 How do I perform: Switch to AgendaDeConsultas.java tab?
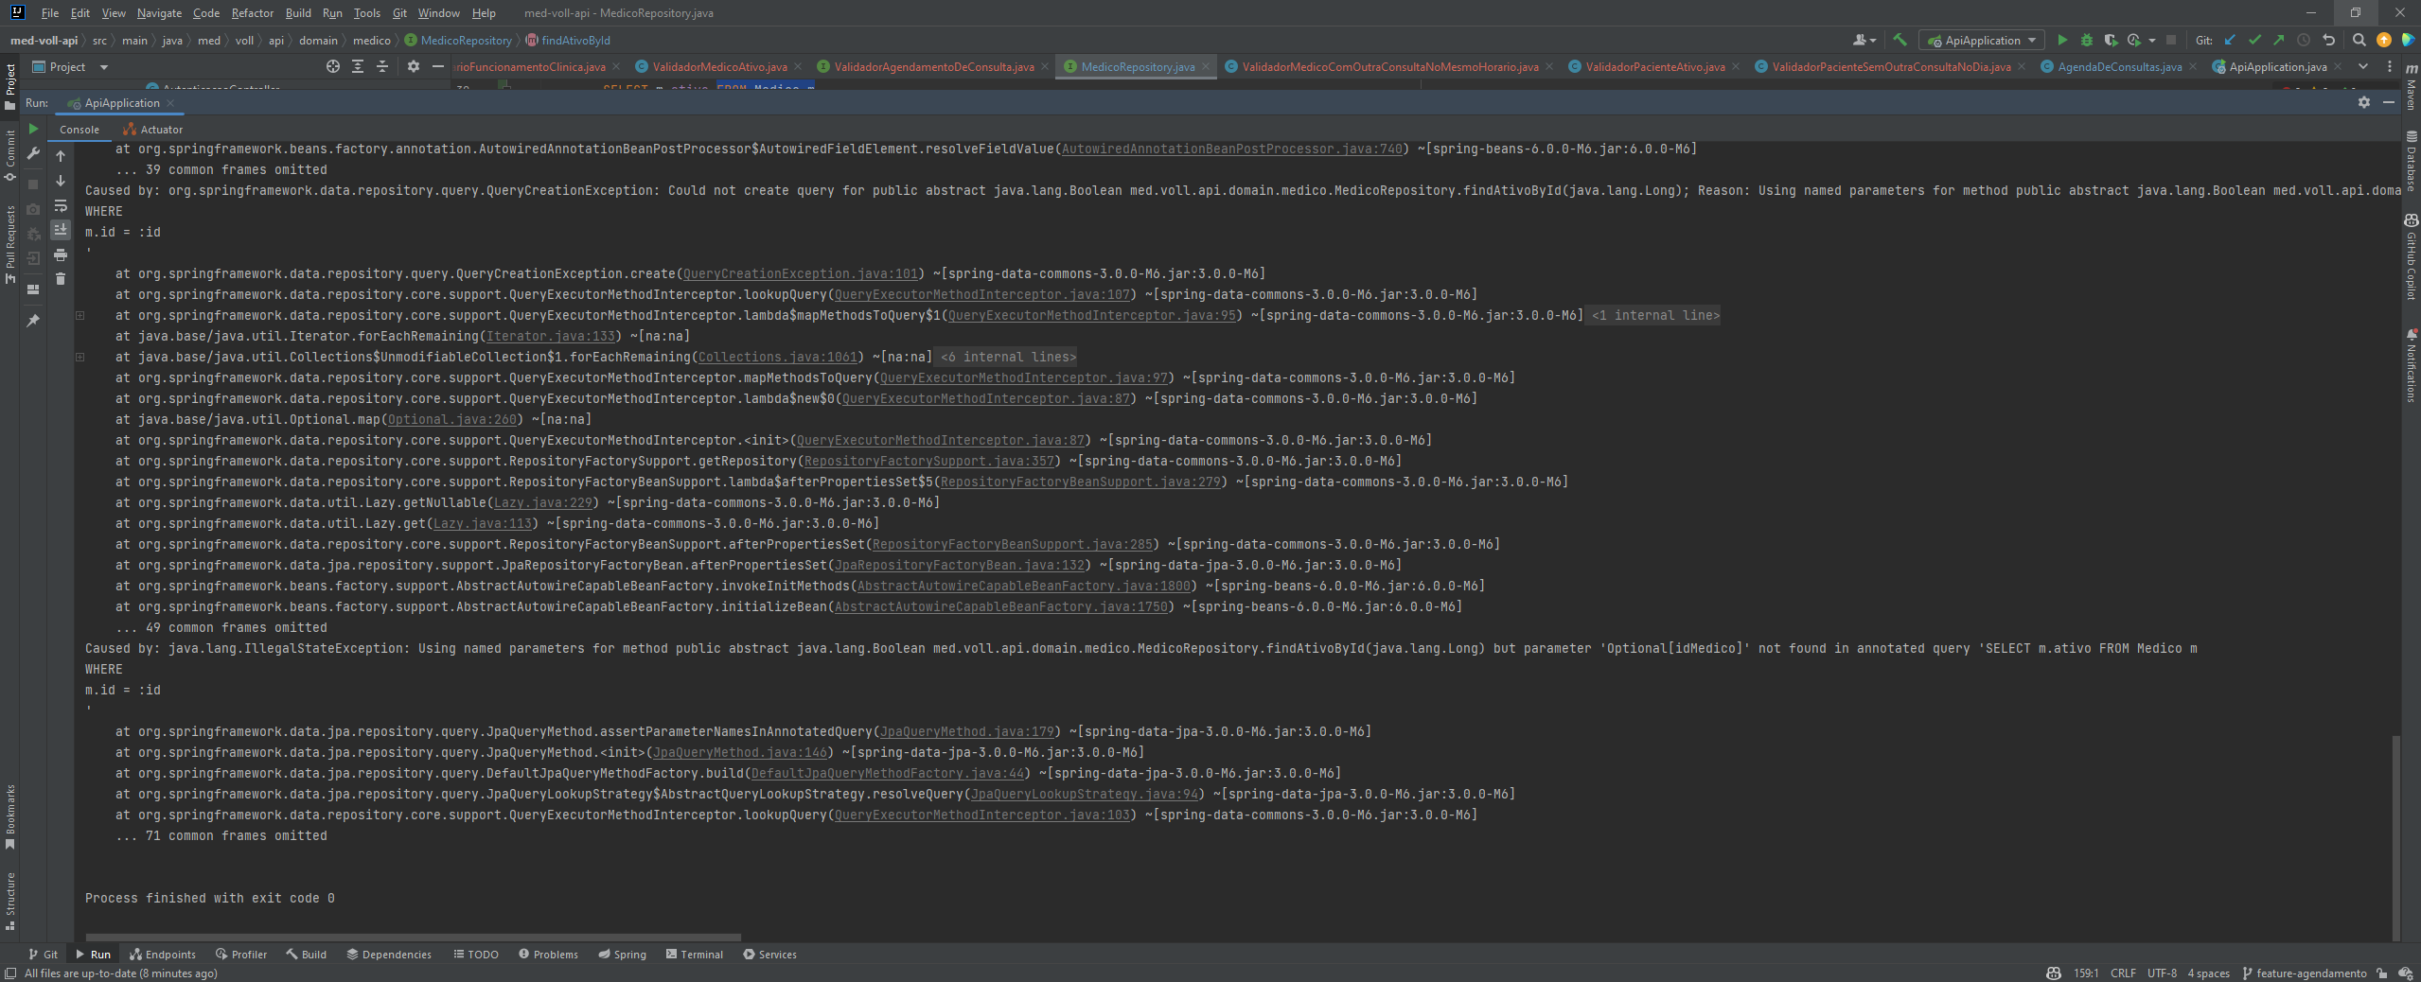2119,67
